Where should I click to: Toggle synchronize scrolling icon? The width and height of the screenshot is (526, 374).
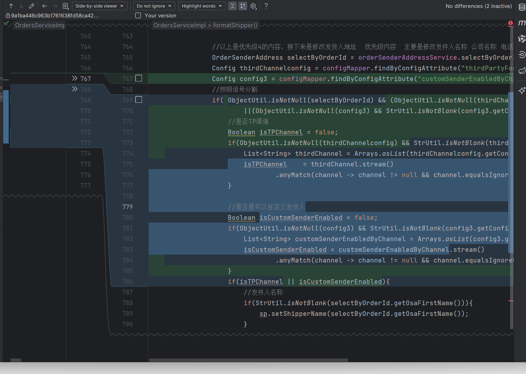[243, 6]
